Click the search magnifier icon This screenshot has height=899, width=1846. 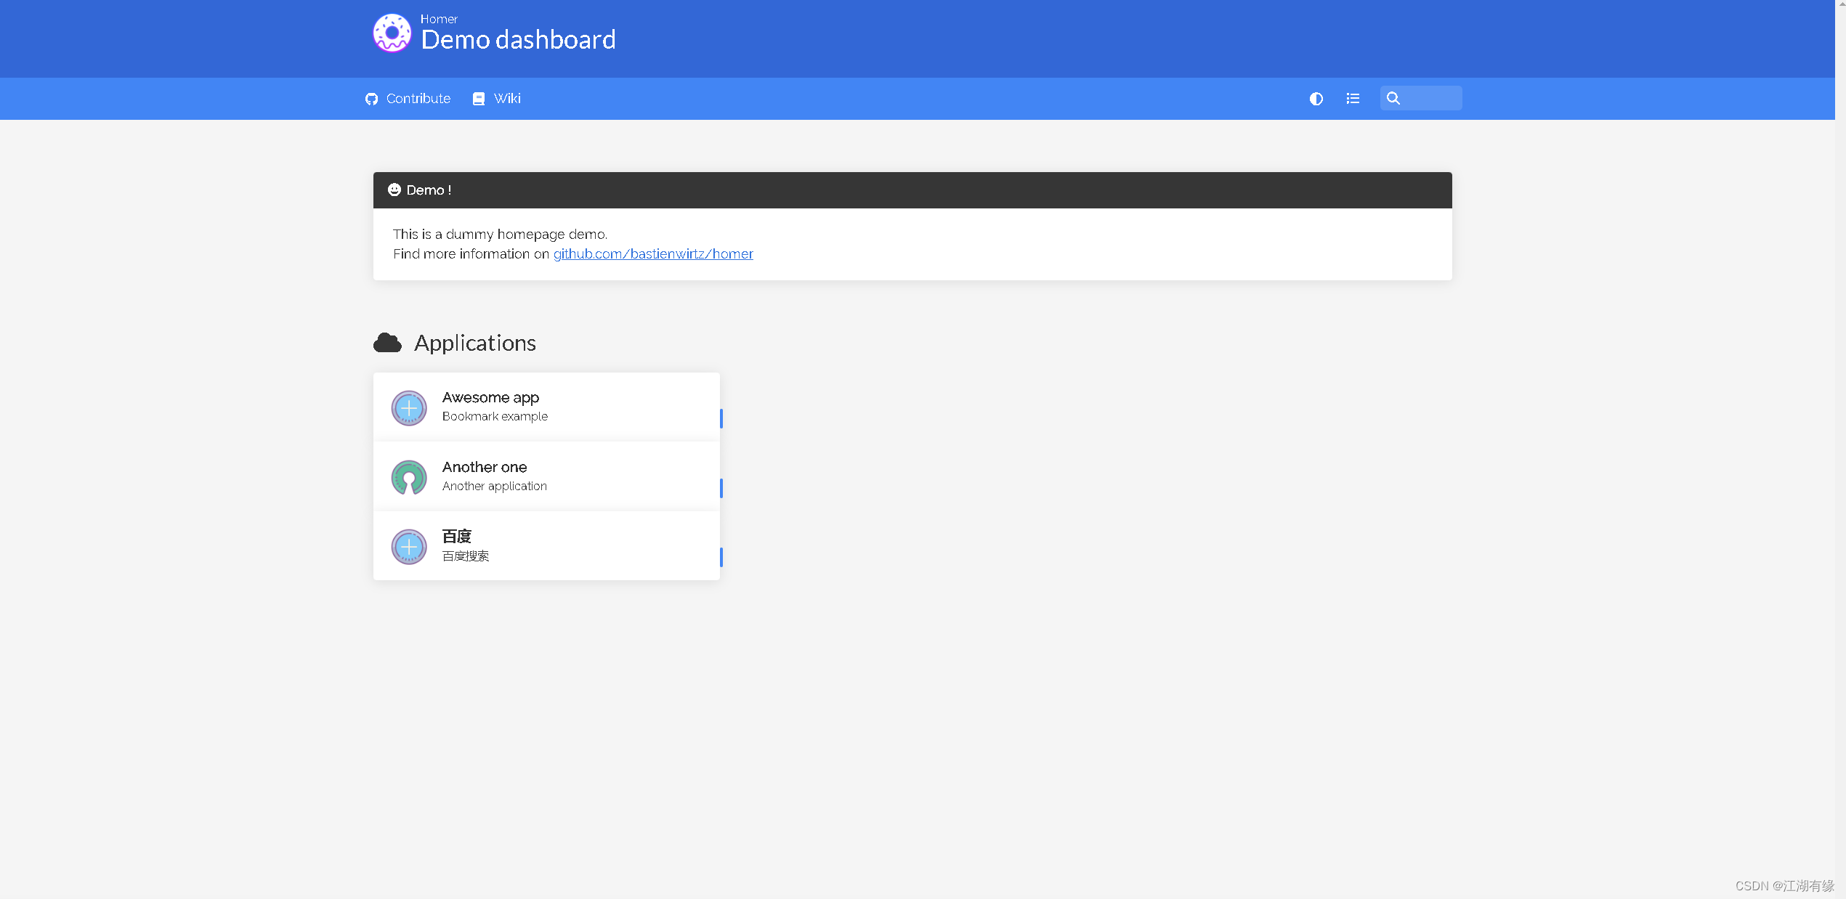1393,98
